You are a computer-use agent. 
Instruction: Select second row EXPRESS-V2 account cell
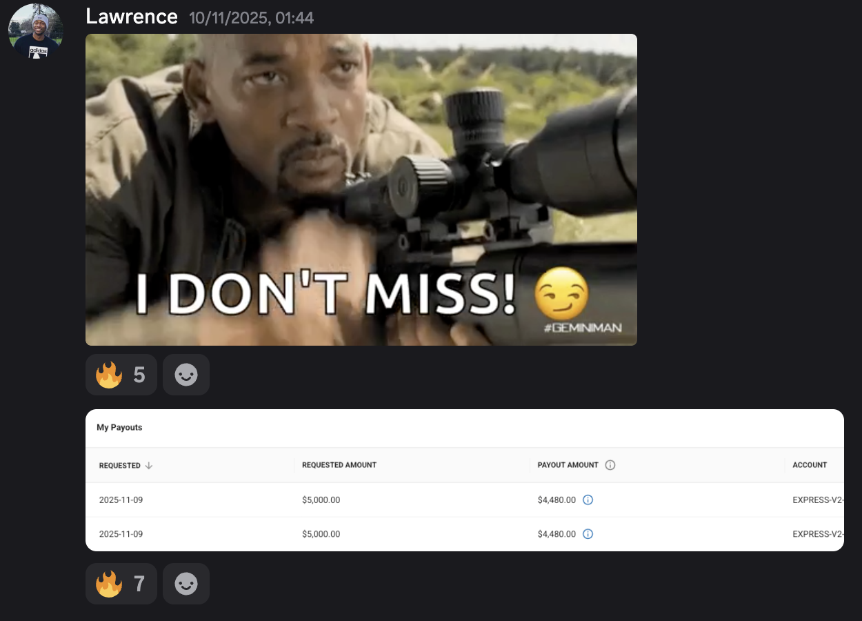tap(818, 534)
